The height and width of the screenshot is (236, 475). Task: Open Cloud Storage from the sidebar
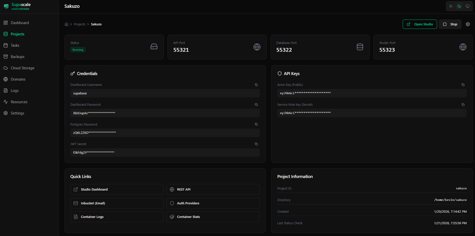pyautogui.click(x=6, y=68)
